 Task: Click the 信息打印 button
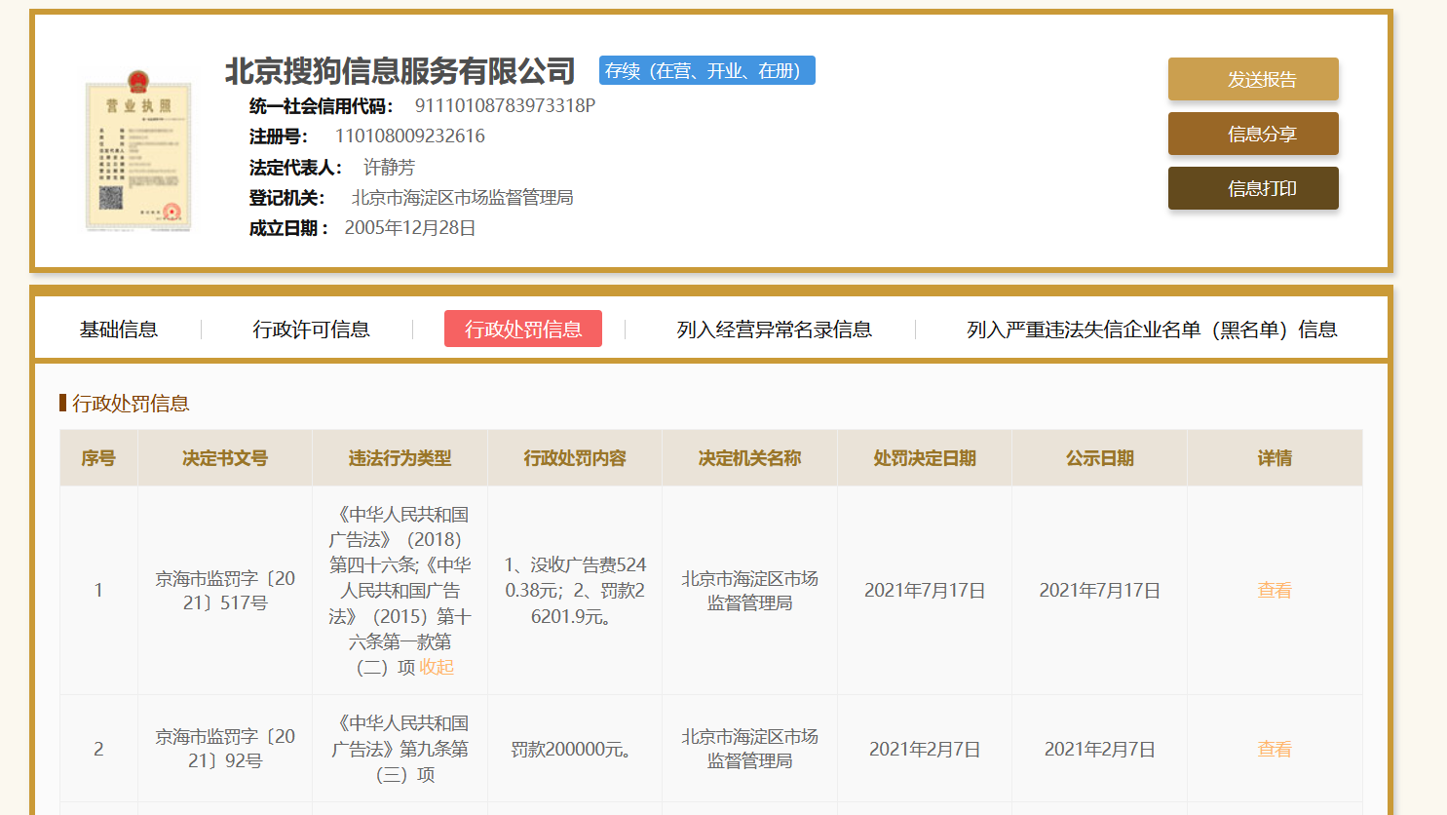pos(1253,188)
